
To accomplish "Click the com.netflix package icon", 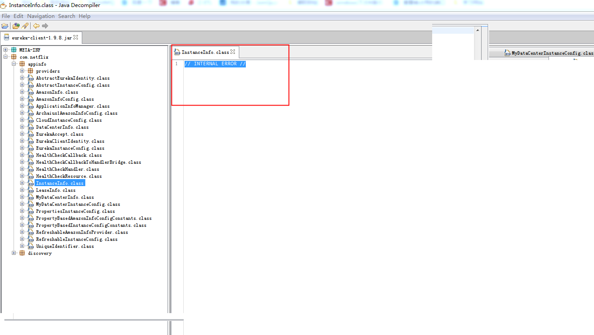I will pyautogui.click(x=14, y=57).
